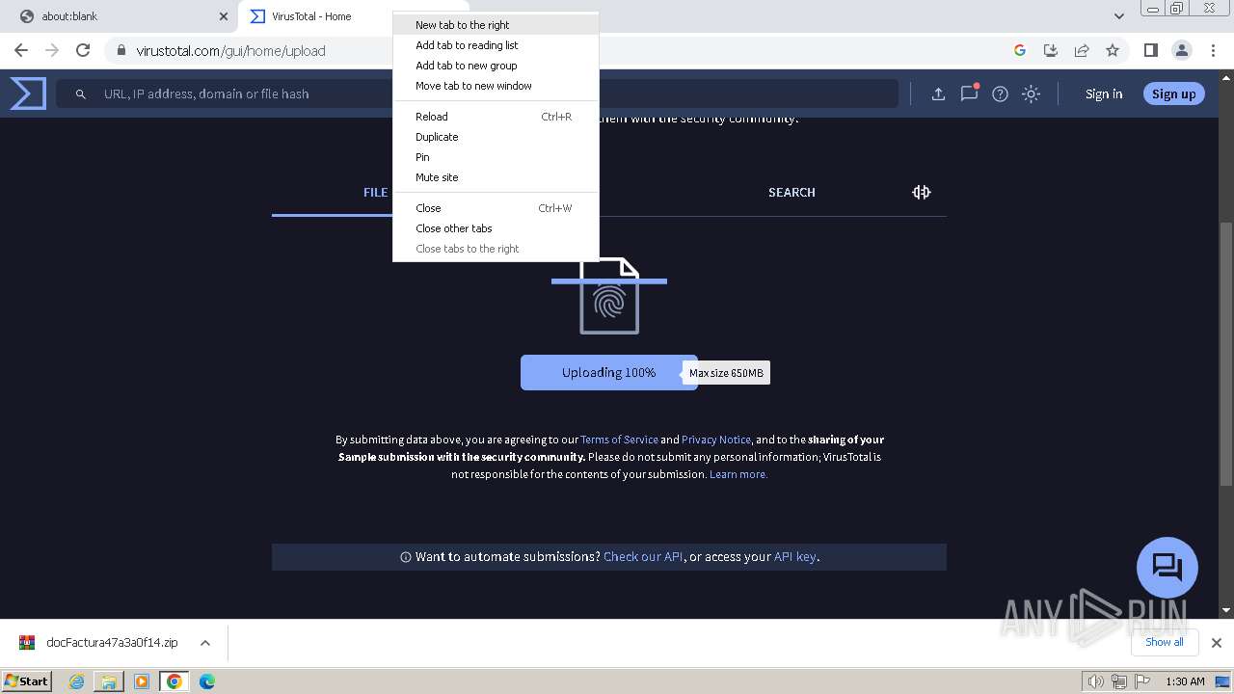Open Internet Explorer from taskbar

click(76, 681)
